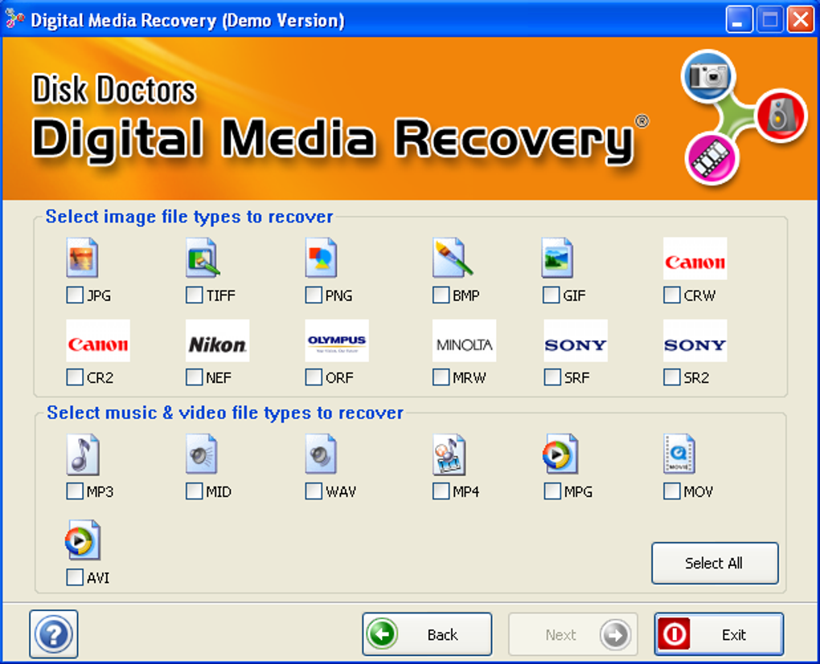Select the MP4 checkbox
This screenshot has height=664, width=820.
point(441,491)
